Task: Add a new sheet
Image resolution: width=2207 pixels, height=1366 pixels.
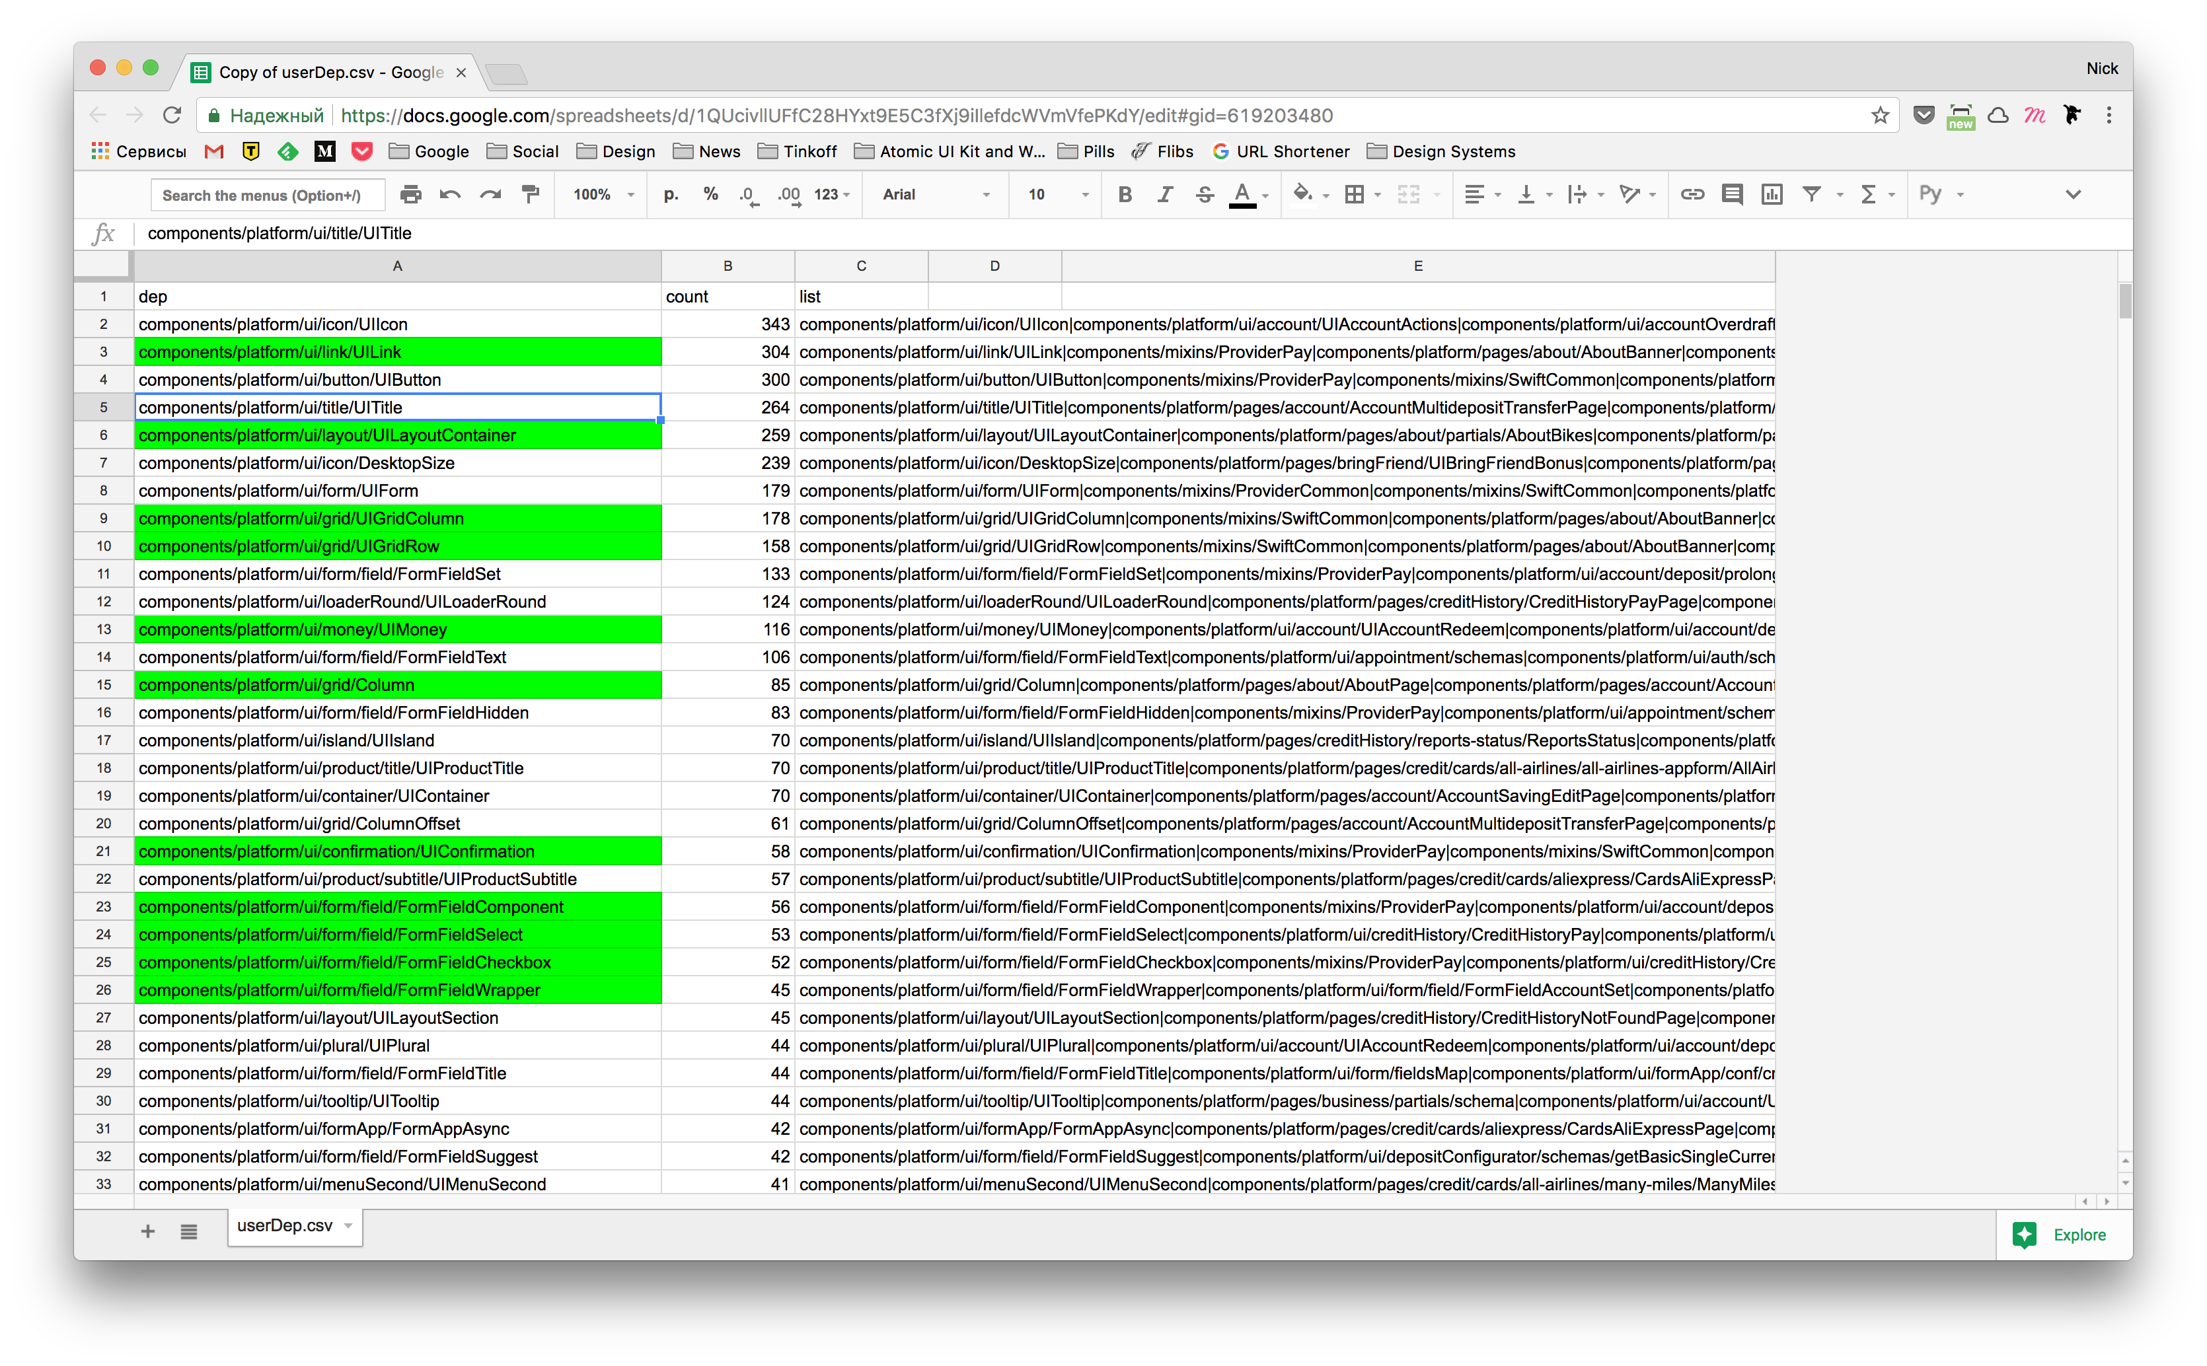Action: coord(147,1231)
